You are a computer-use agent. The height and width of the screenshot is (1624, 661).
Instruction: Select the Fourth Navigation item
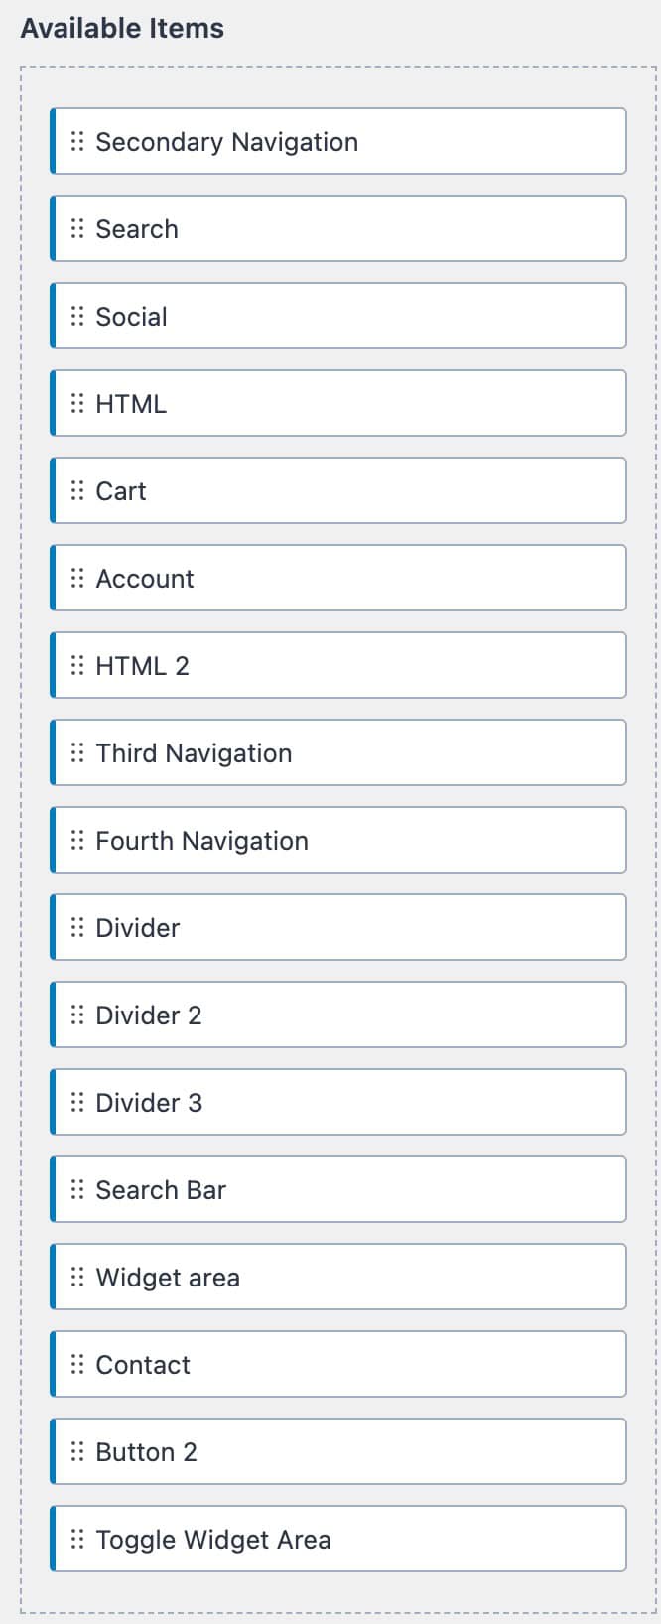337,840
